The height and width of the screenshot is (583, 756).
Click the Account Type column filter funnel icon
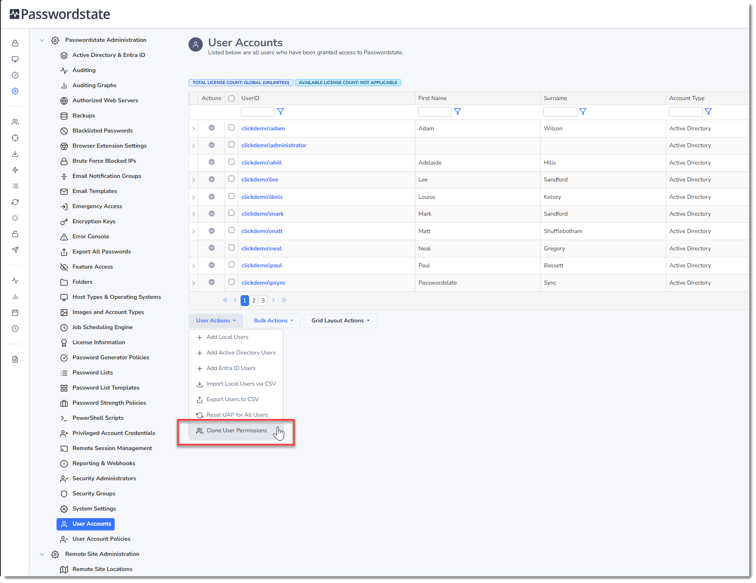click(708, 112)
